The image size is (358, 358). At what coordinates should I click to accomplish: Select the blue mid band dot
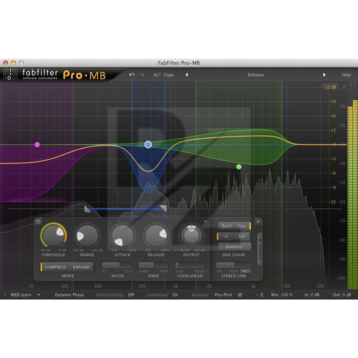point(148,144)
